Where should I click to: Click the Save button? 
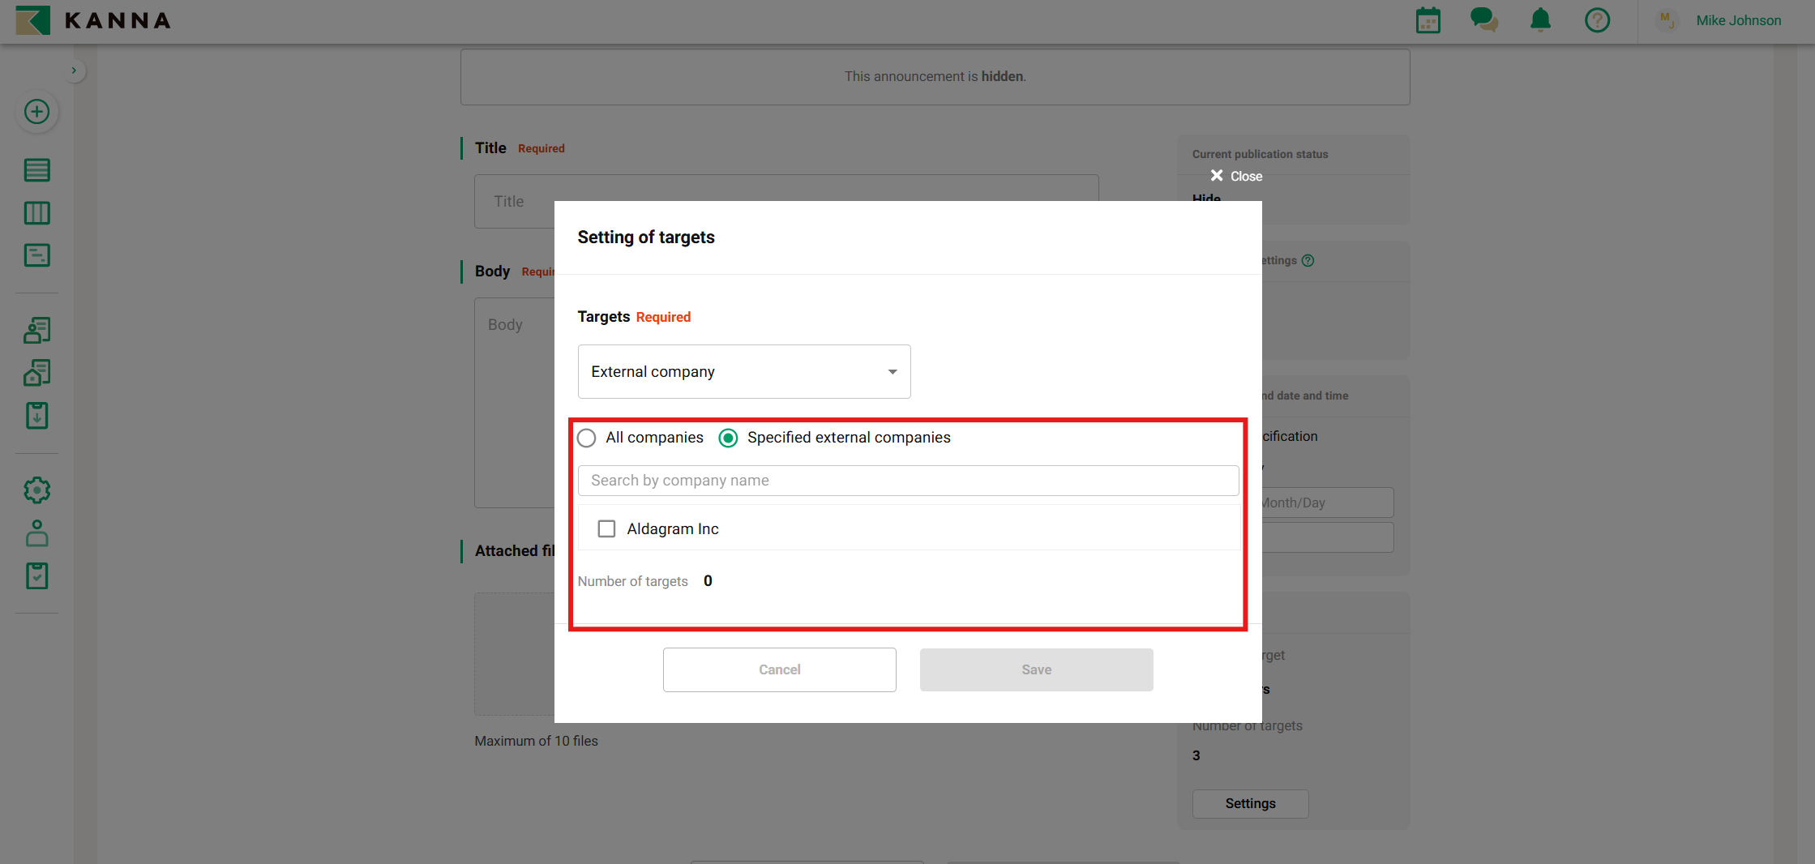[1036, 669]
